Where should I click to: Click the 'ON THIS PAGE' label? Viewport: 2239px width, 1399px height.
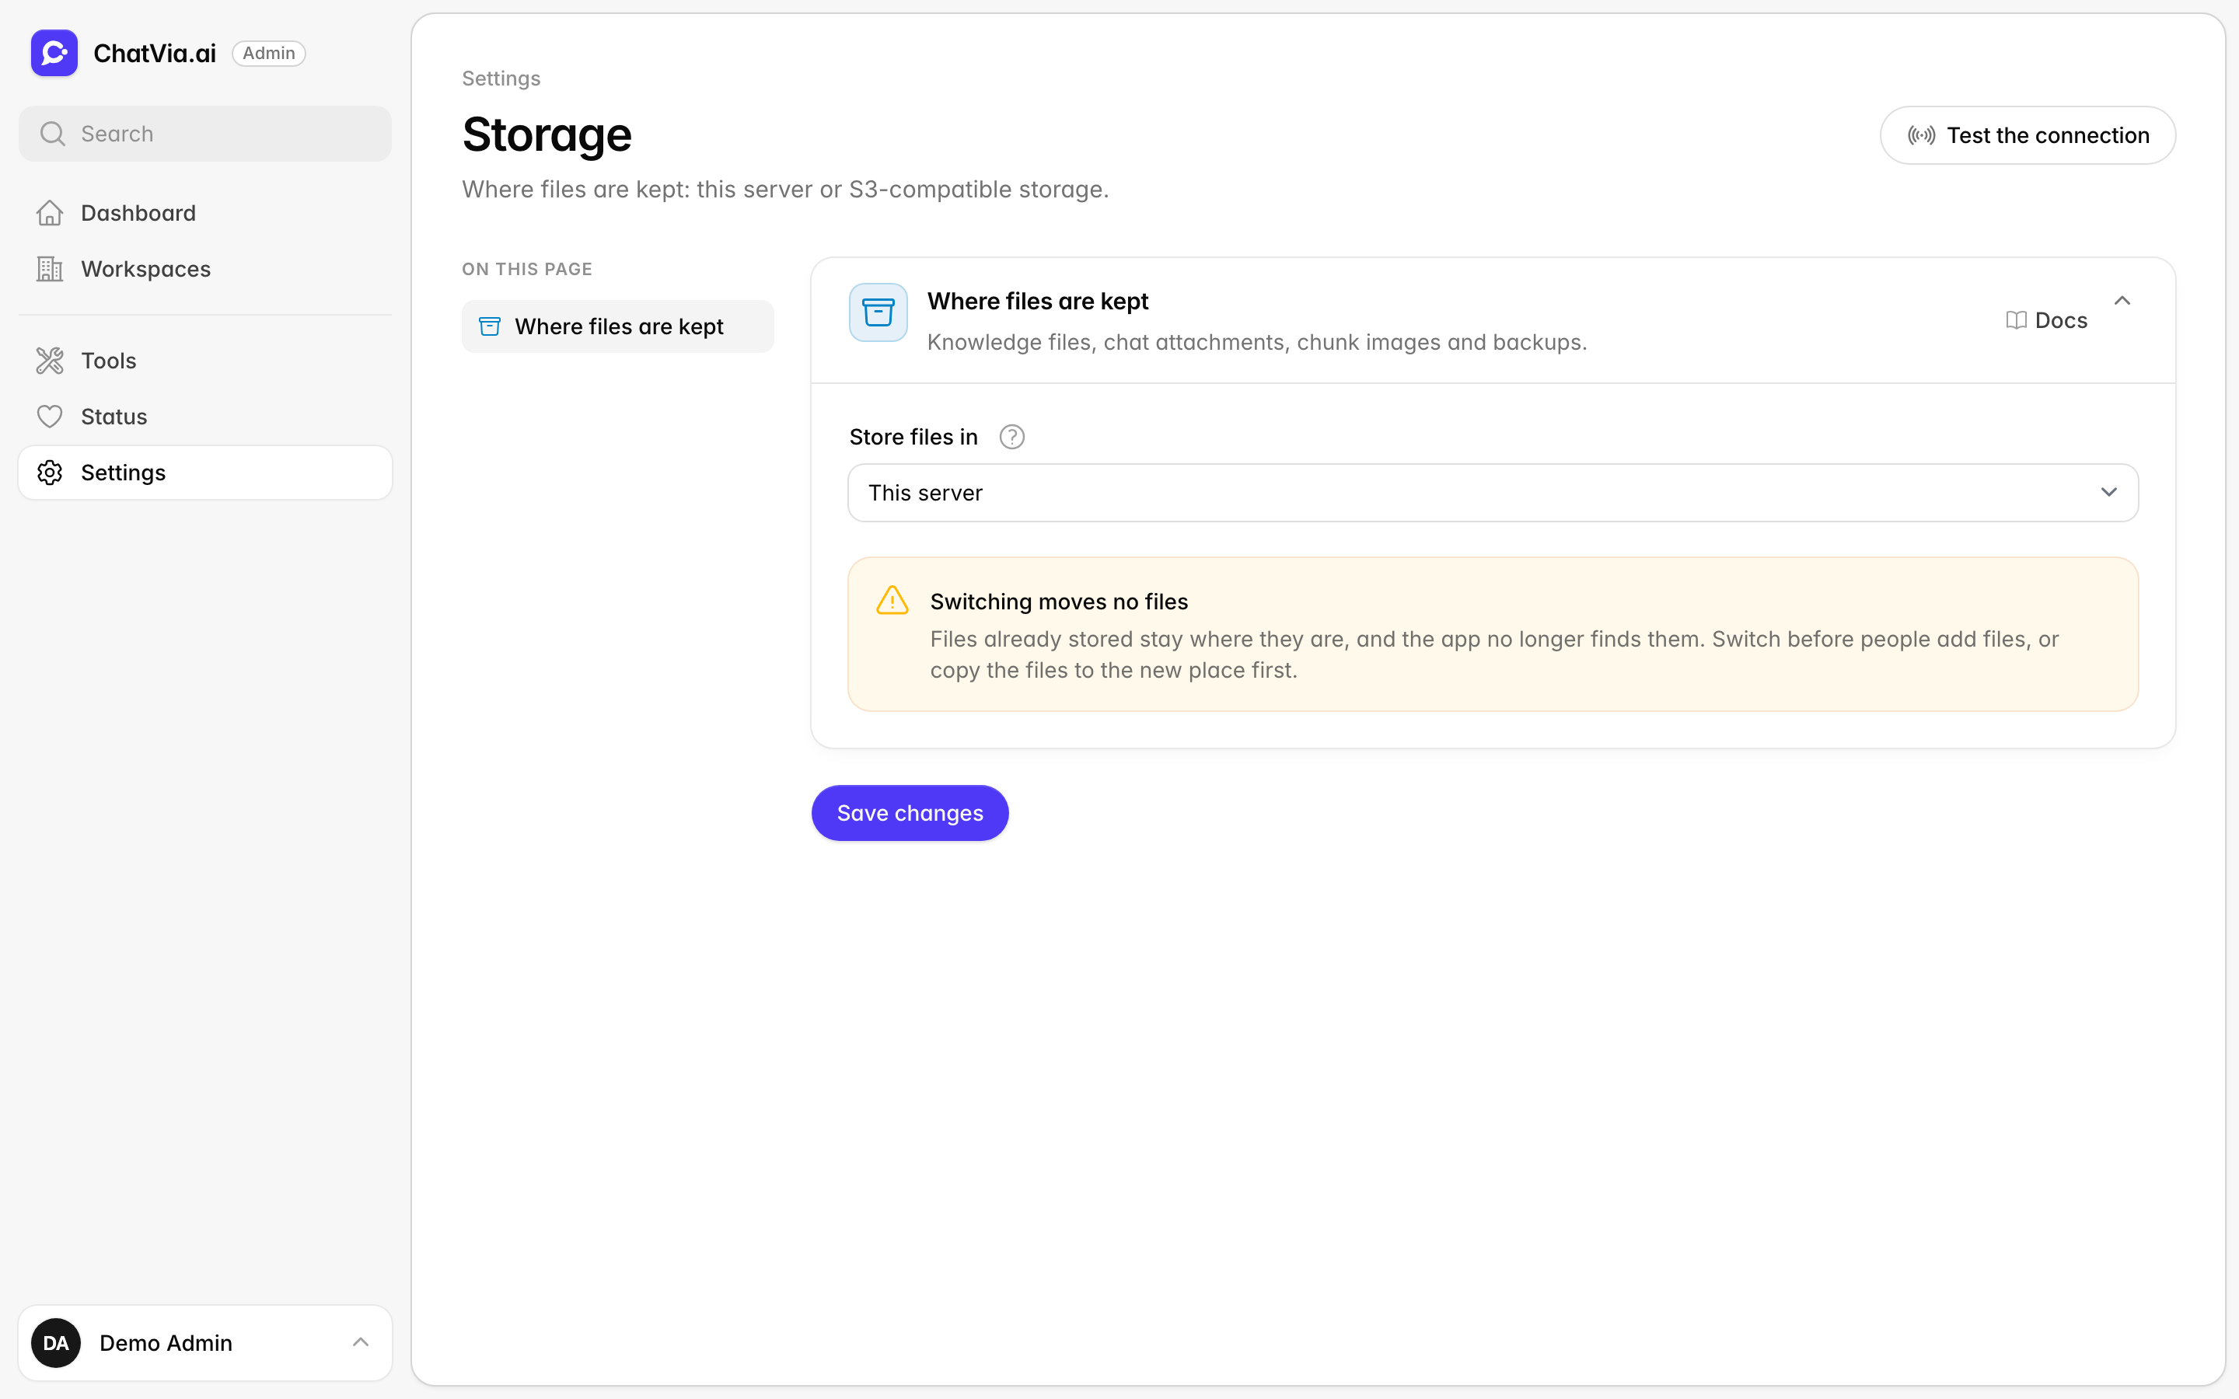click(526, 269)
